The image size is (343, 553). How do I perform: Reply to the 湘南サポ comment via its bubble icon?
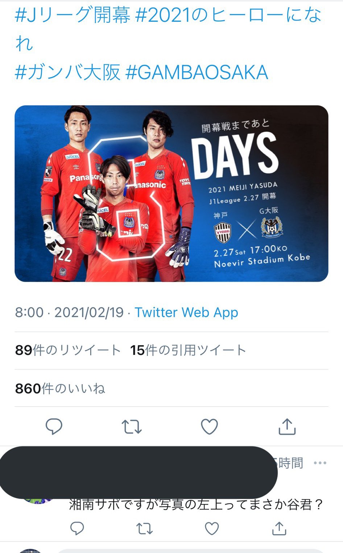pos(77,528)
